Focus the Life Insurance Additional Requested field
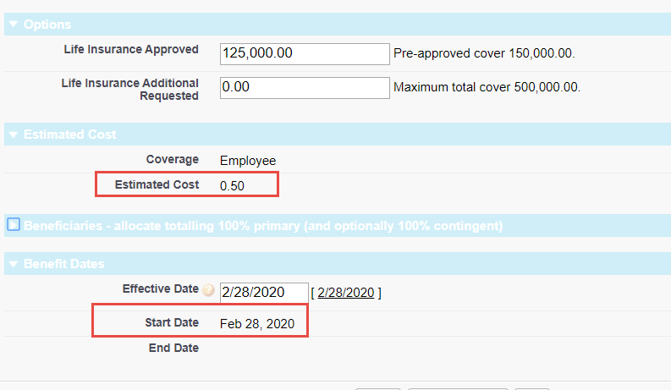This screenshot has height=390, width=671. coord(304,87)
